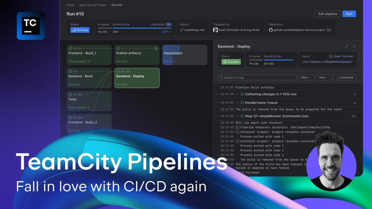Screen dimensions: 372x209
Task: Expand the Collecting changes in 1 VCS root row
Action: coord(237,94)
